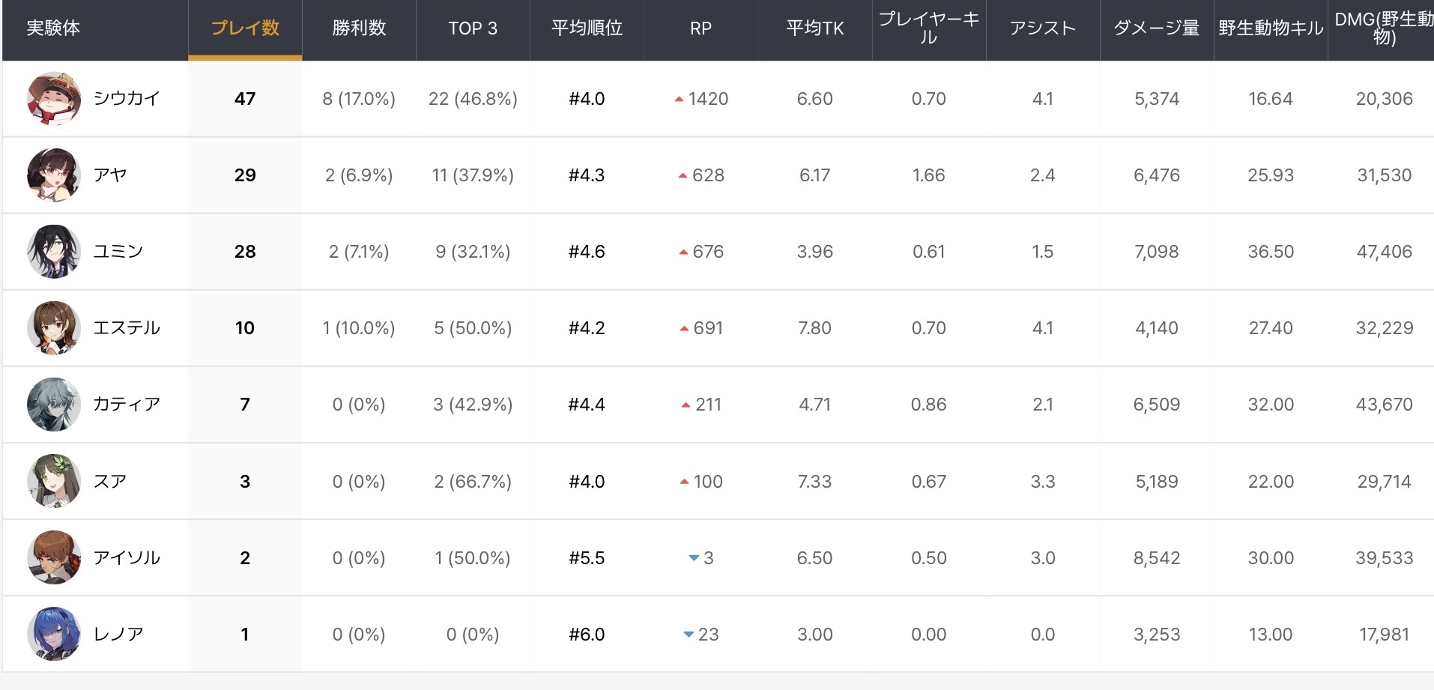The height and width of the screenshot is (690, 1434).
Task: Sort by the ダメージ量 column header
Action: [1156, 28]
